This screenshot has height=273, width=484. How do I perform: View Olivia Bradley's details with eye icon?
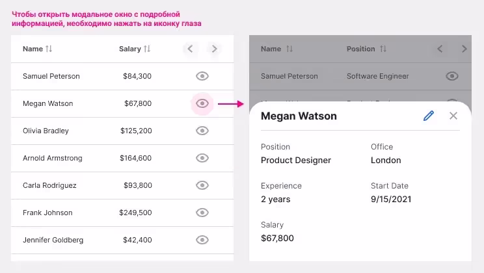[x=202, y=131]
